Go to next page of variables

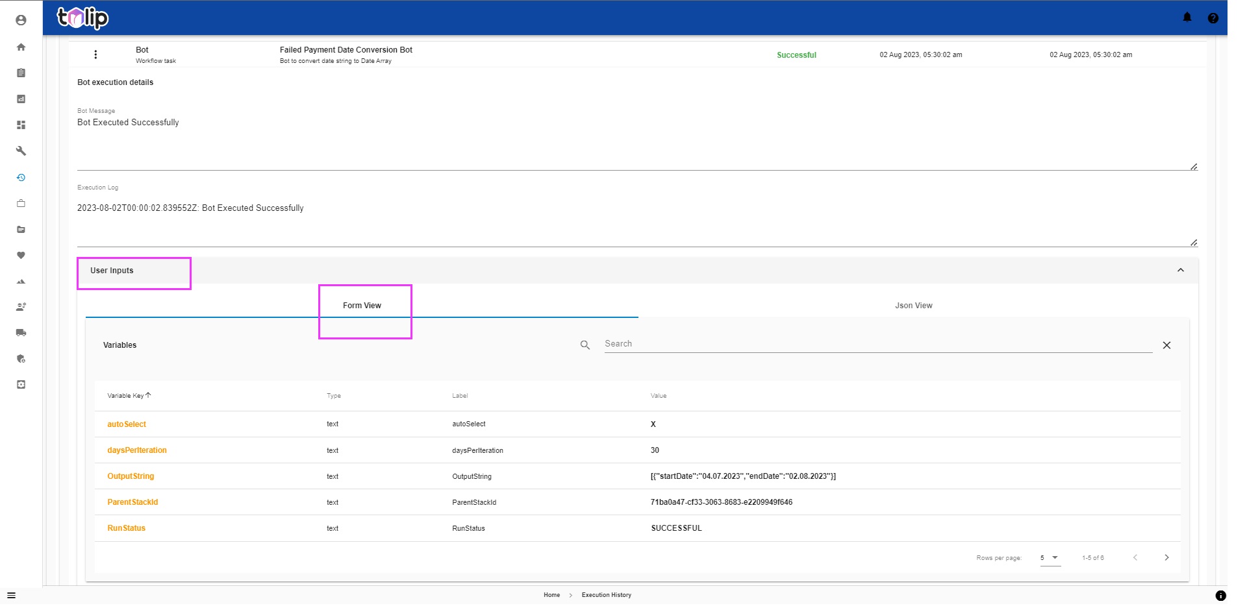[x=1166, y=557]
